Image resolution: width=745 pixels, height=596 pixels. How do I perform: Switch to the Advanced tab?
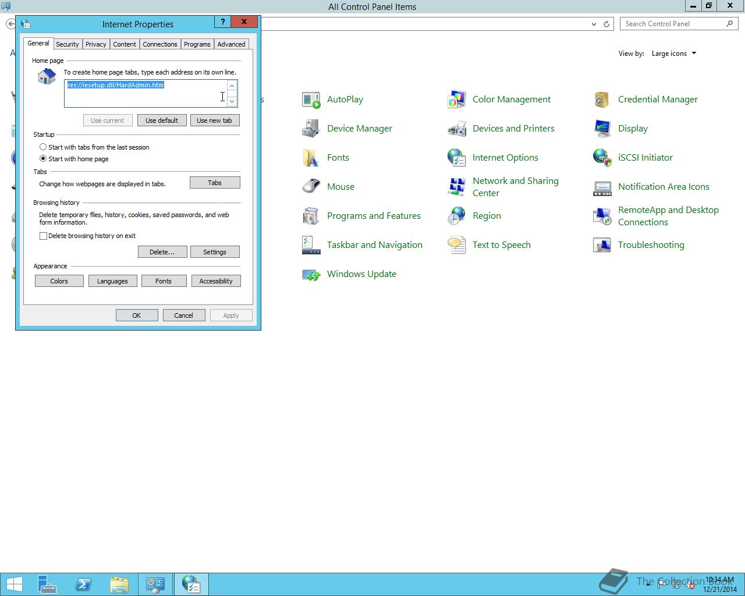(232, 44)
